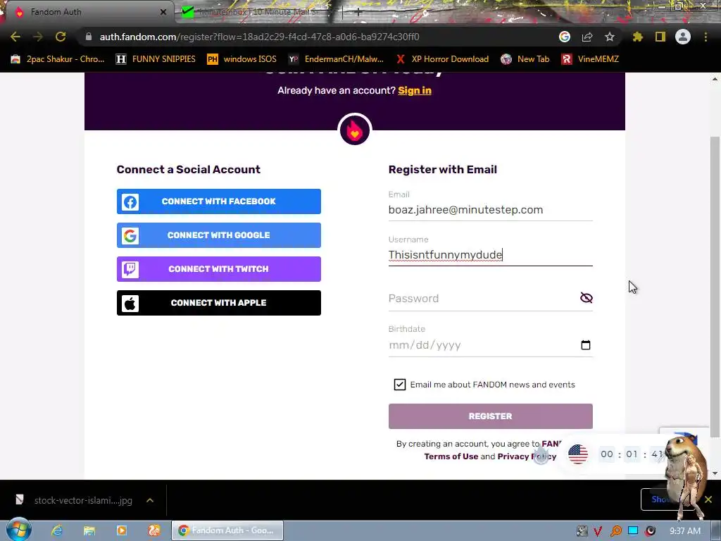Open the Extensions puzzle icon
The image size is (721, 541).
(638, 37)
